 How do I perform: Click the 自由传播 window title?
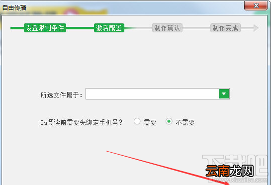coord(14,7)
